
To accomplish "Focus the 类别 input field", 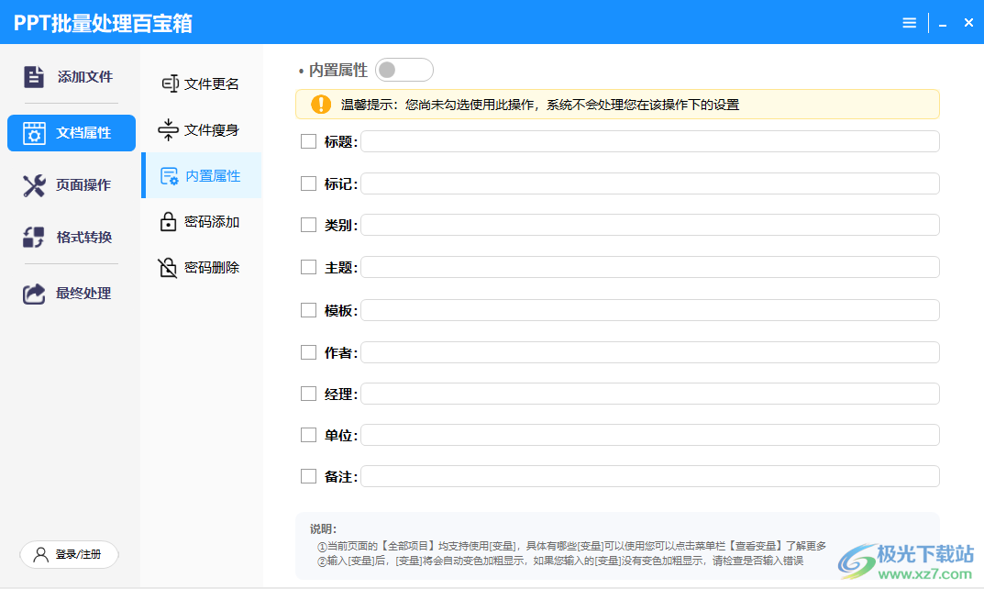I will point(649,225).
